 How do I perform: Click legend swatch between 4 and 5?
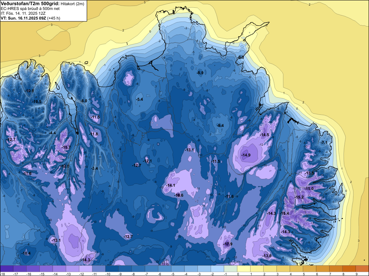[x=297, y=269]
